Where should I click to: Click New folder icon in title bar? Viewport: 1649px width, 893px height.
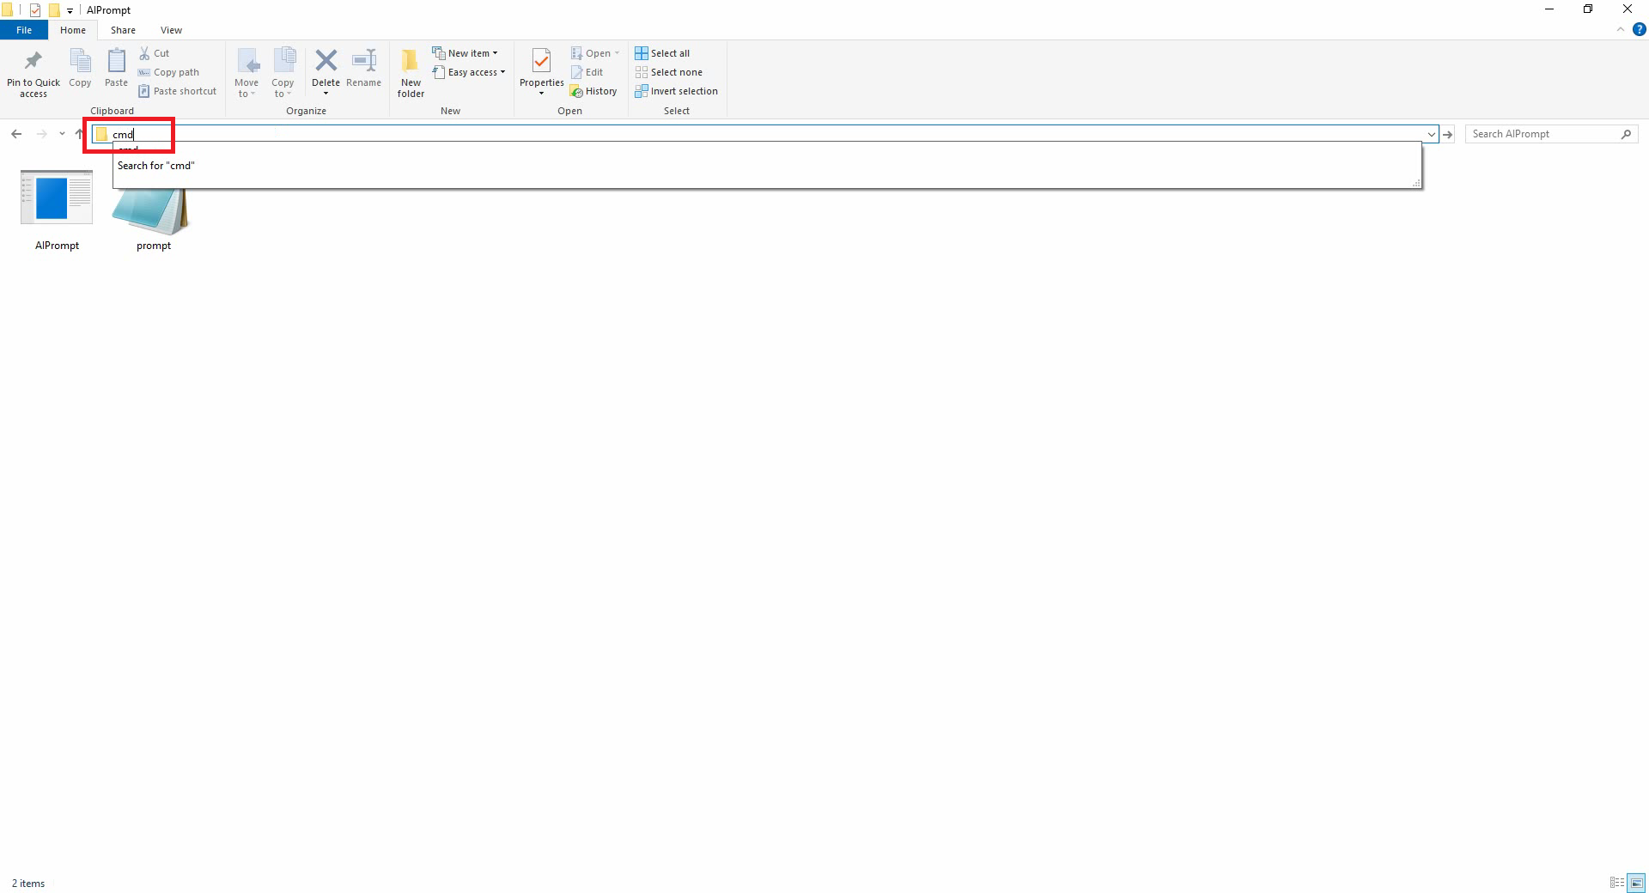54,10
